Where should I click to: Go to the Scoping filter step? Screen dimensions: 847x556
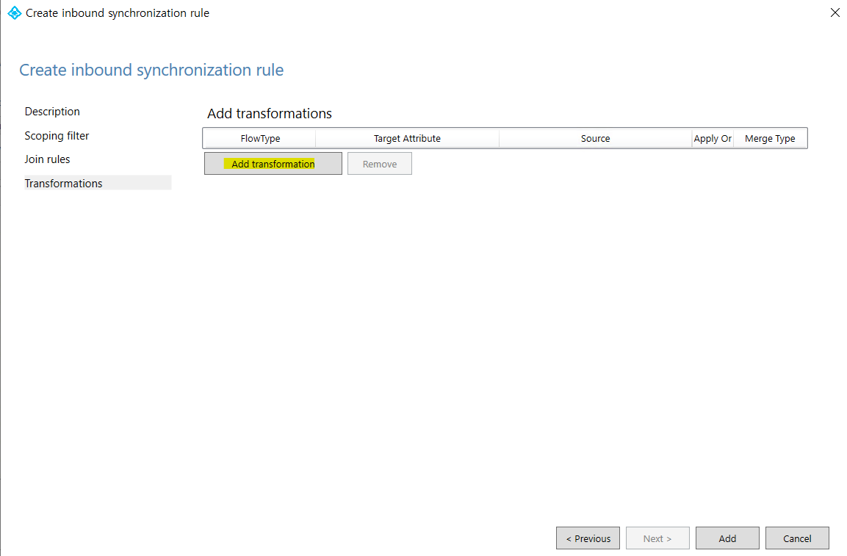(x=57, y=136)
